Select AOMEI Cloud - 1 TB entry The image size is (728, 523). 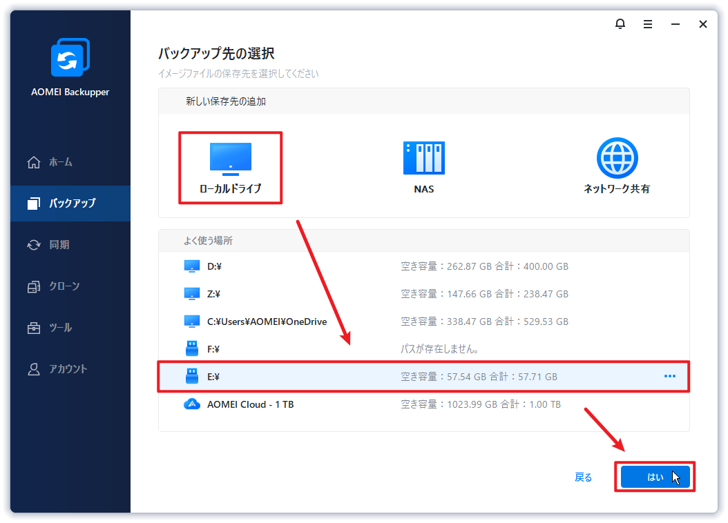coord(250,404)
